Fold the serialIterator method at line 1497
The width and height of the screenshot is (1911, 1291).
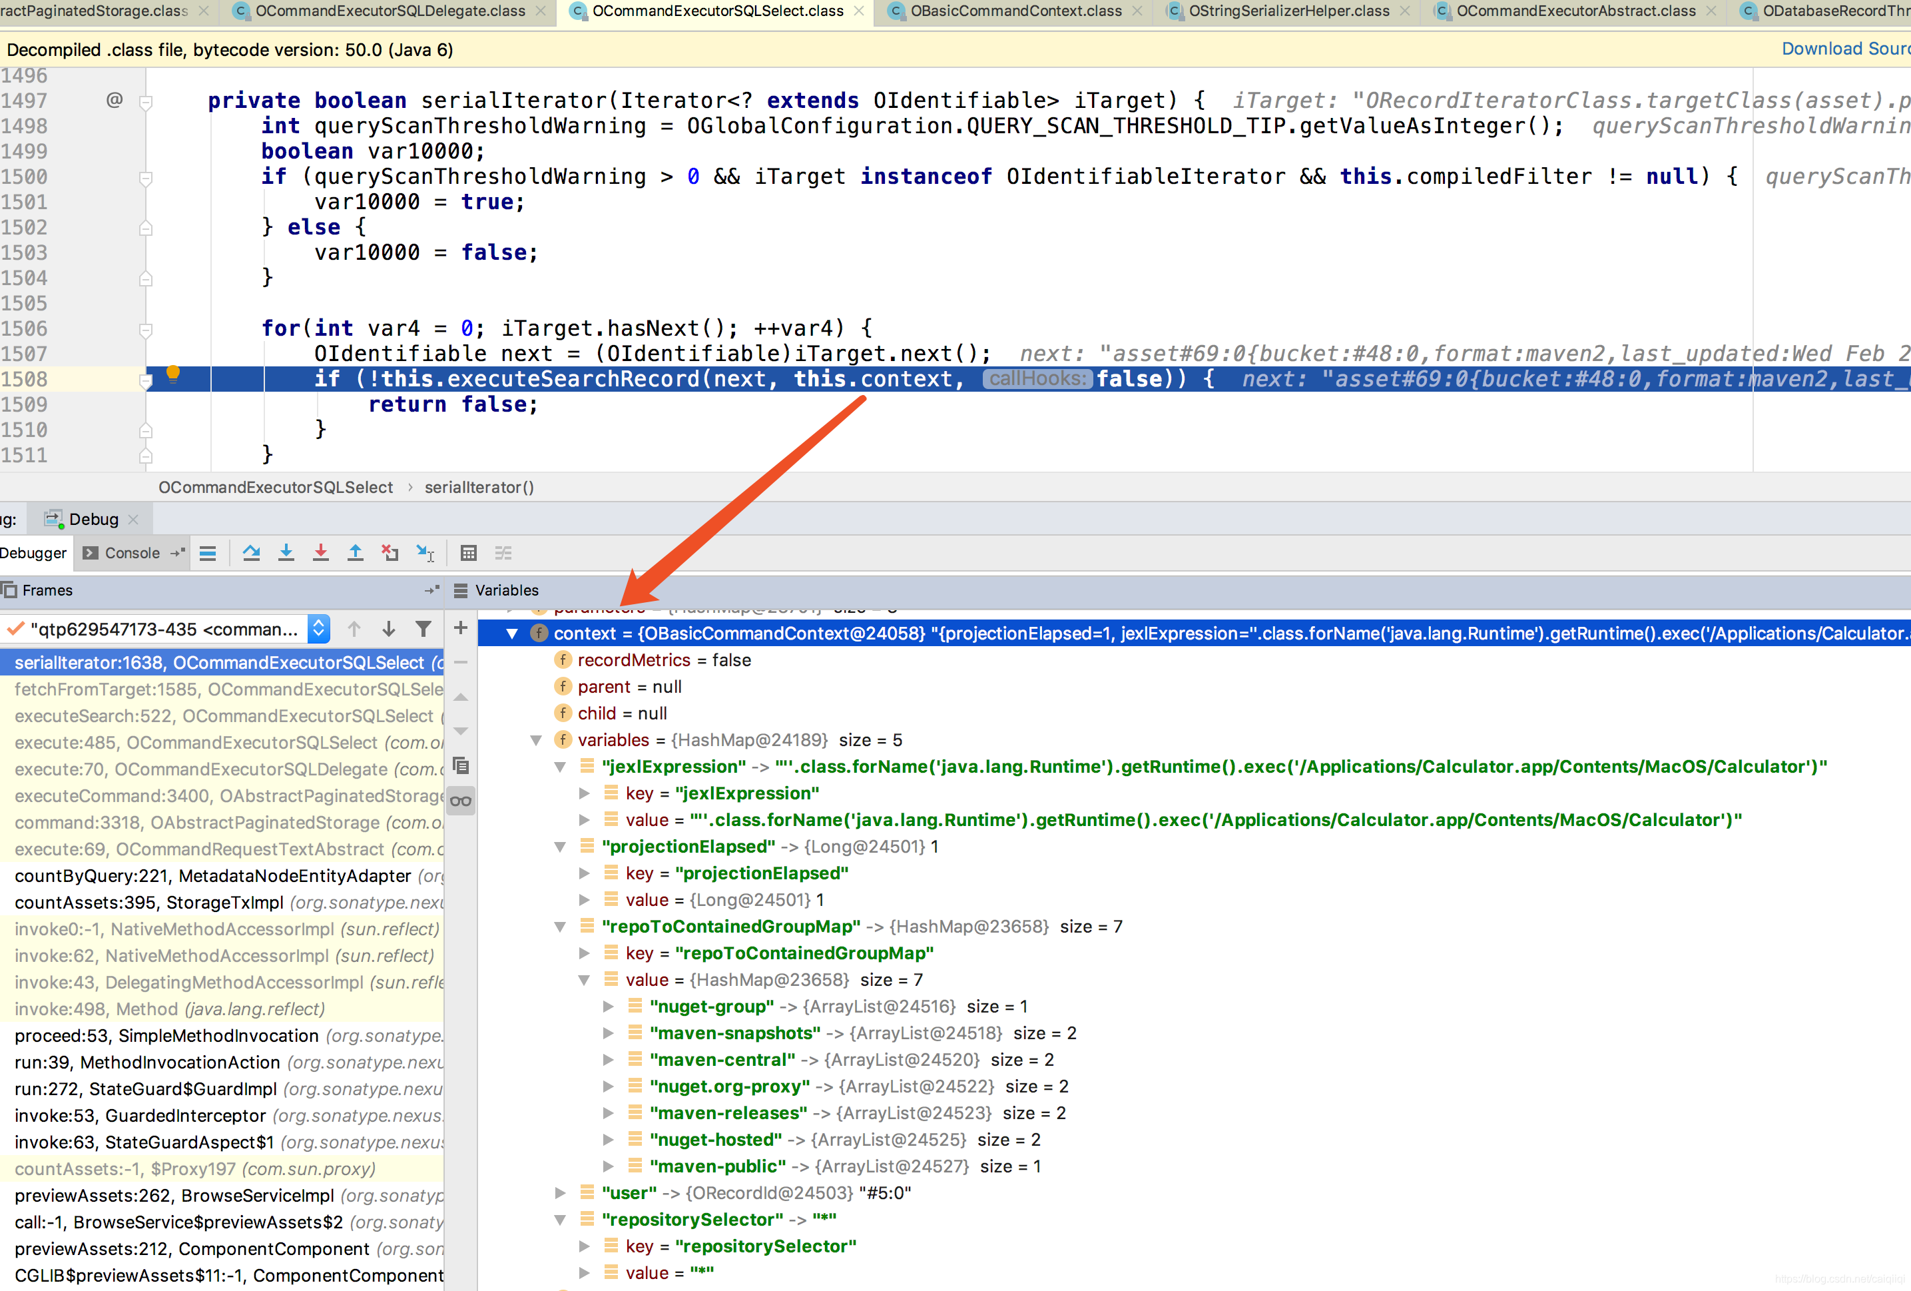(x=146, y=102)
